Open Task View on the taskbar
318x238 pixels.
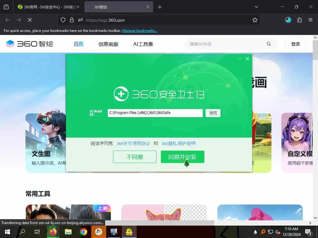coord(37,232)
